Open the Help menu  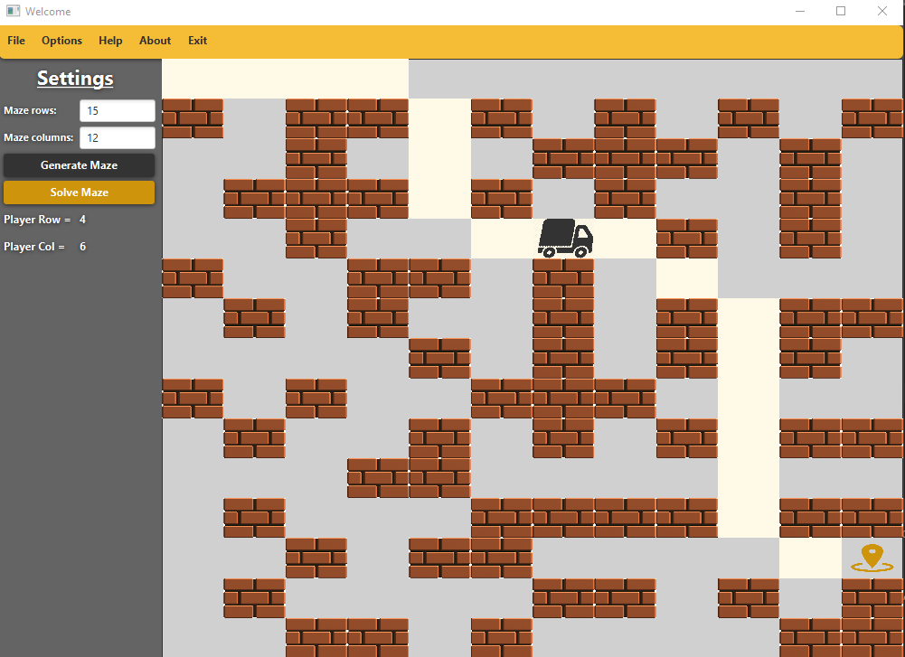coord(110,41)
